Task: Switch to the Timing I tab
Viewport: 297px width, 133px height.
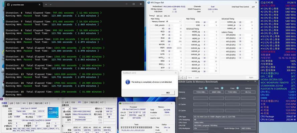Action: coord(152,16)
